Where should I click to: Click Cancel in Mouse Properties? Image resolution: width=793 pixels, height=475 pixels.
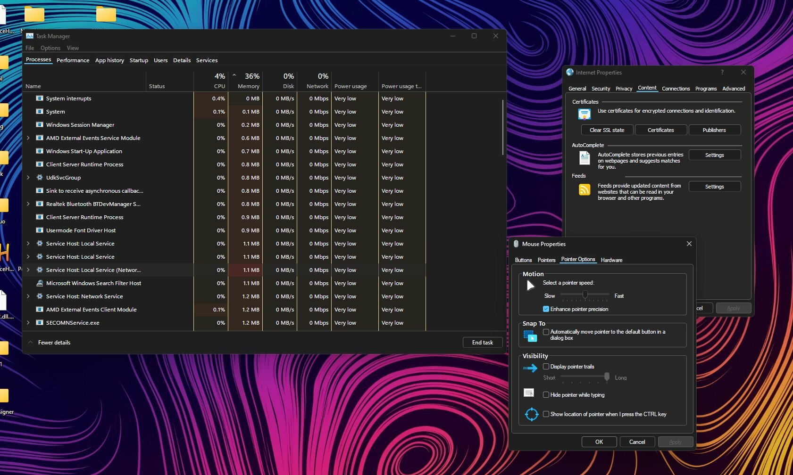click(x=637, y=442)
